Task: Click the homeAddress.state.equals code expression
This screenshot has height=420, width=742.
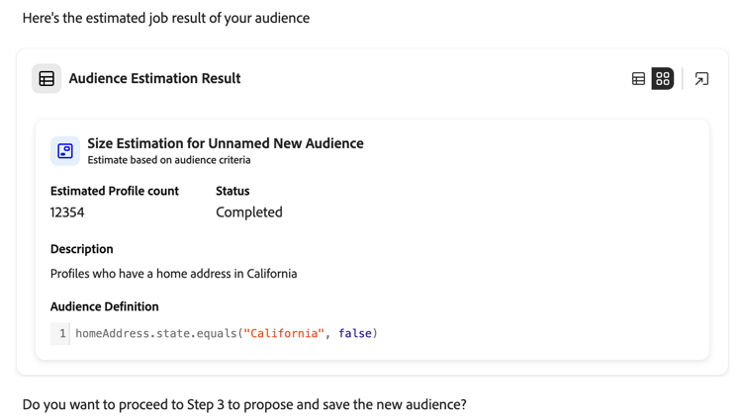Action: (156, 334)
